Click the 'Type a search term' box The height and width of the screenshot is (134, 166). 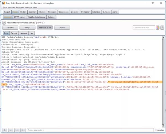(83, 130)
